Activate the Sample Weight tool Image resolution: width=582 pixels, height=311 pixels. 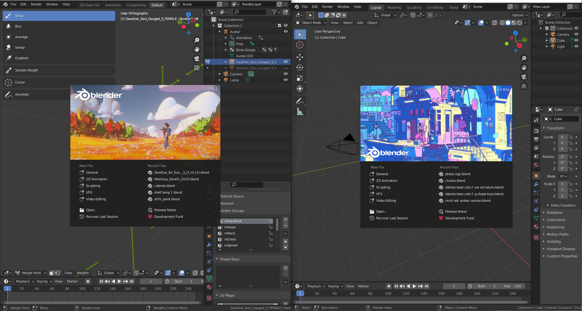pyautogui.click(x=26, y=70)
